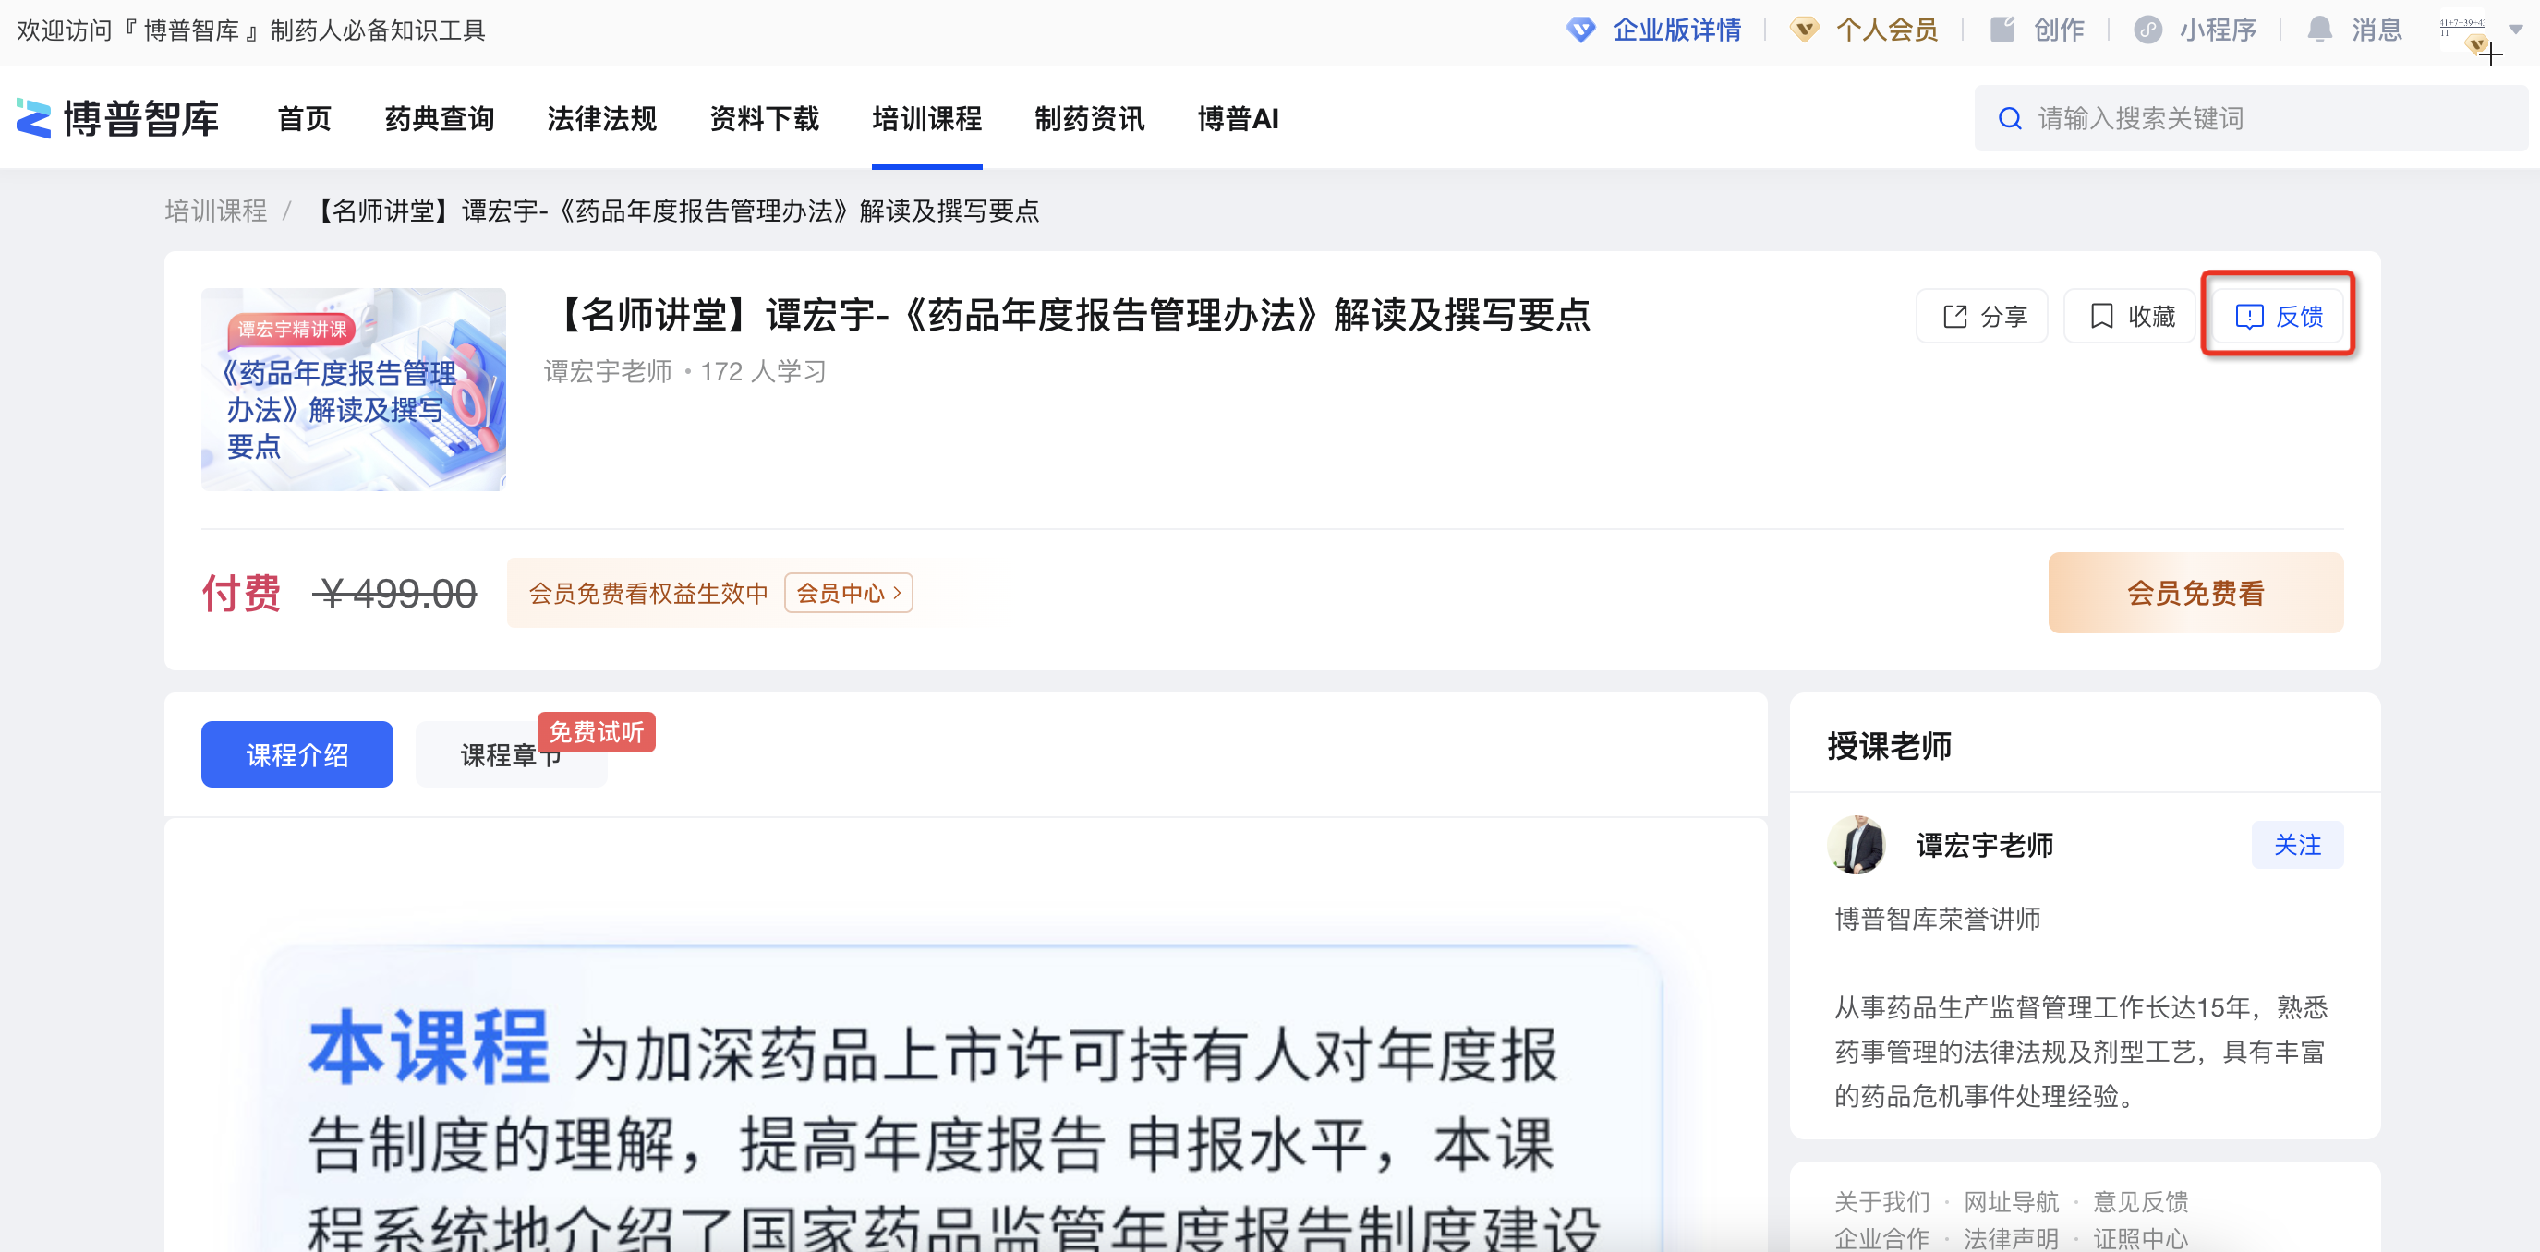The width and height of the screenshot is (2540, 1252).
Task: Click 消息 link text
Action: pos(2377,30)
